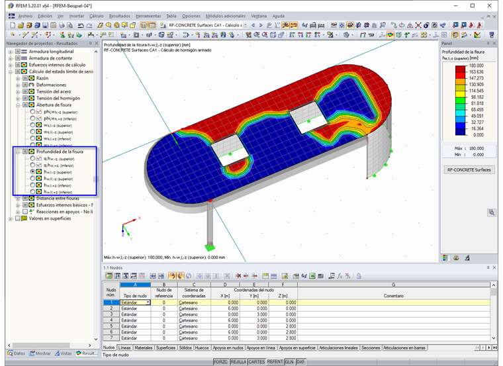Expand Valores en superficies tree node
The width and height of the screenshot is (503, 366).
[11, 218]
